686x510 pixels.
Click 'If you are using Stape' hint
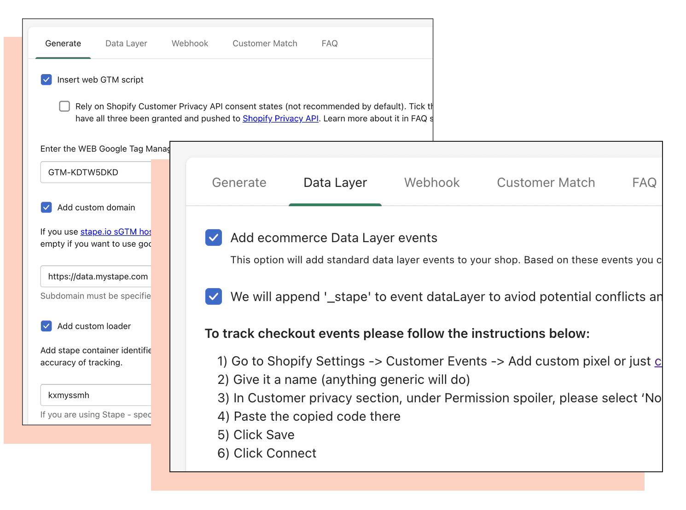pyautogui.click(x=95, y=415)
